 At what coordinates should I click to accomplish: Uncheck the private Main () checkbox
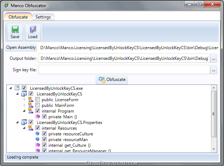pos(44,116)
